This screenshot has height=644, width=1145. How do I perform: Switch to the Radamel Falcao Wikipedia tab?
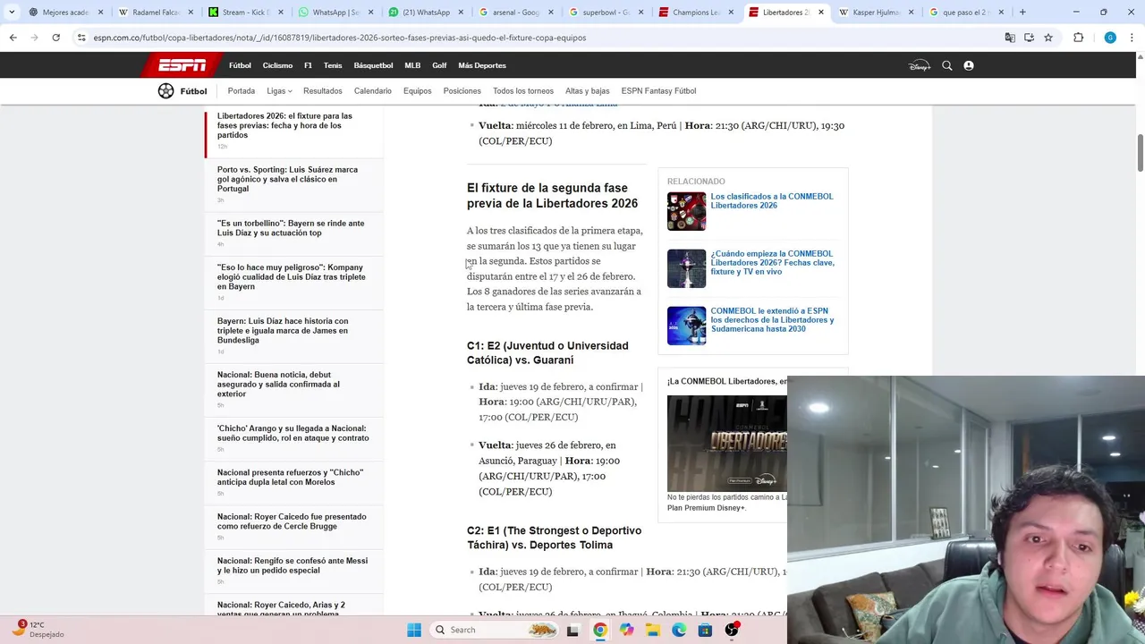tap(155, 13)
